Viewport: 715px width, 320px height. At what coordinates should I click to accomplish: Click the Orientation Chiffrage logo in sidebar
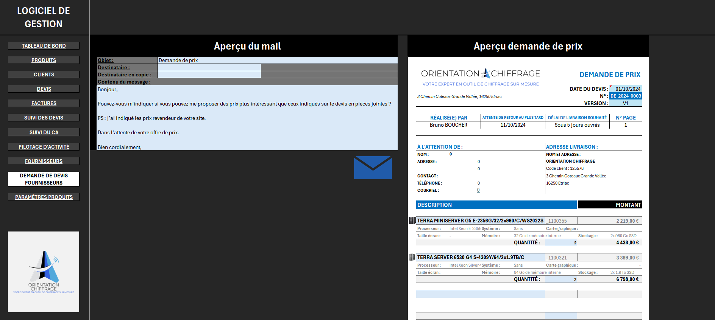coord(44,272)
